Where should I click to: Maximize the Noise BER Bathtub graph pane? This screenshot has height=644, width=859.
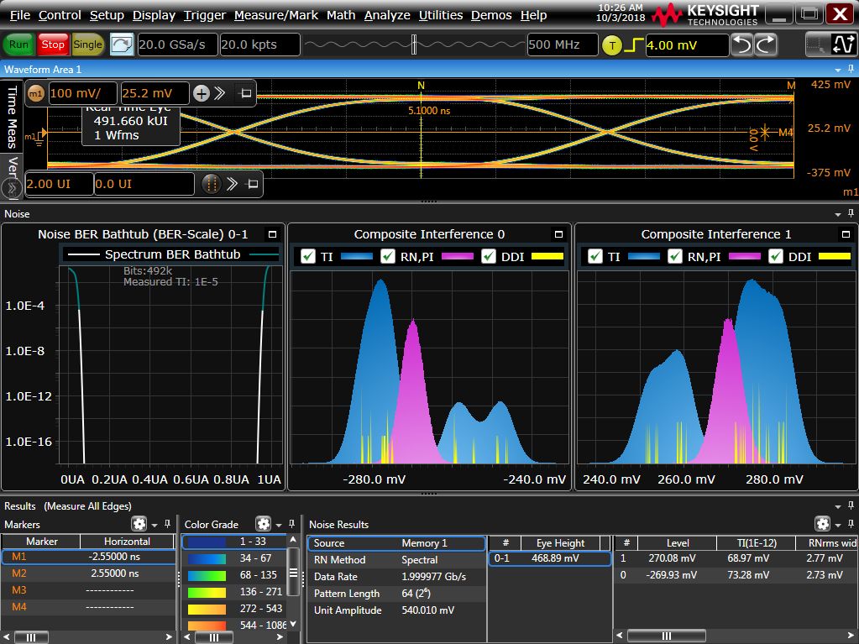pos(271,234)
